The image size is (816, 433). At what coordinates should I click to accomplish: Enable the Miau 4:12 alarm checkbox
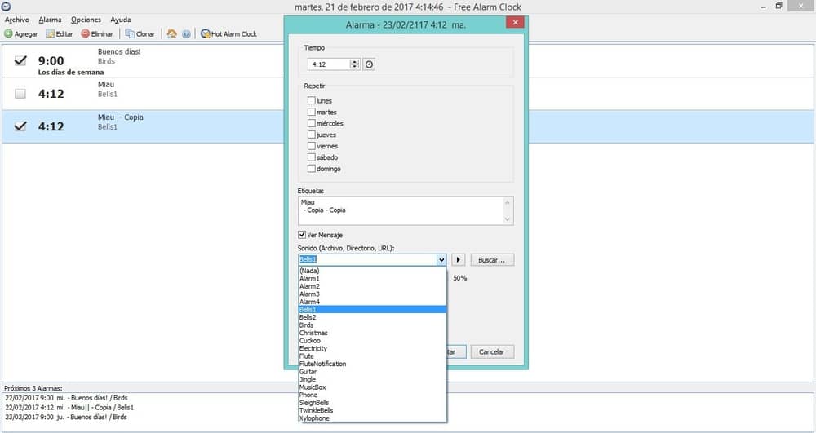(x=20, y=94)
